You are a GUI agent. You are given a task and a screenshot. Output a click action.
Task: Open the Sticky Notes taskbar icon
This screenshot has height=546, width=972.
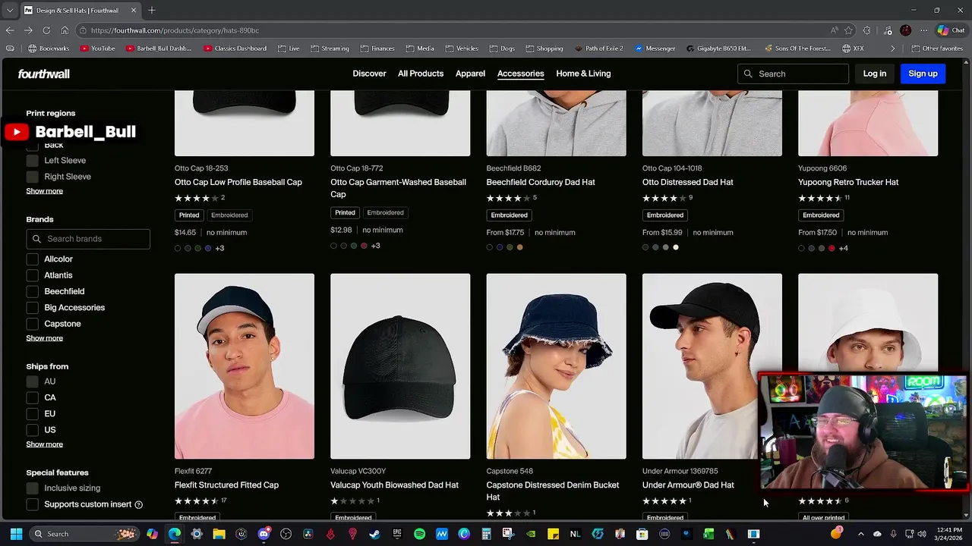553,534
